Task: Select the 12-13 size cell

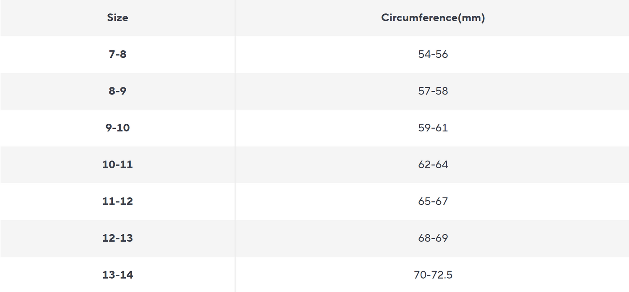Action: (117, 238)
